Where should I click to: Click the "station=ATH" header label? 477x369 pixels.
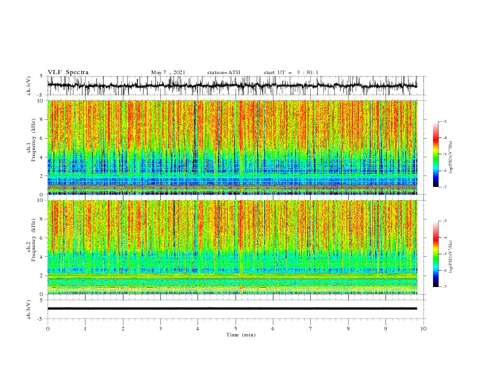[223, 72]
